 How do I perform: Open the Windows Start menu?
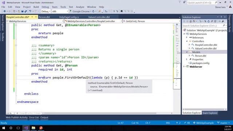point(4,128)
